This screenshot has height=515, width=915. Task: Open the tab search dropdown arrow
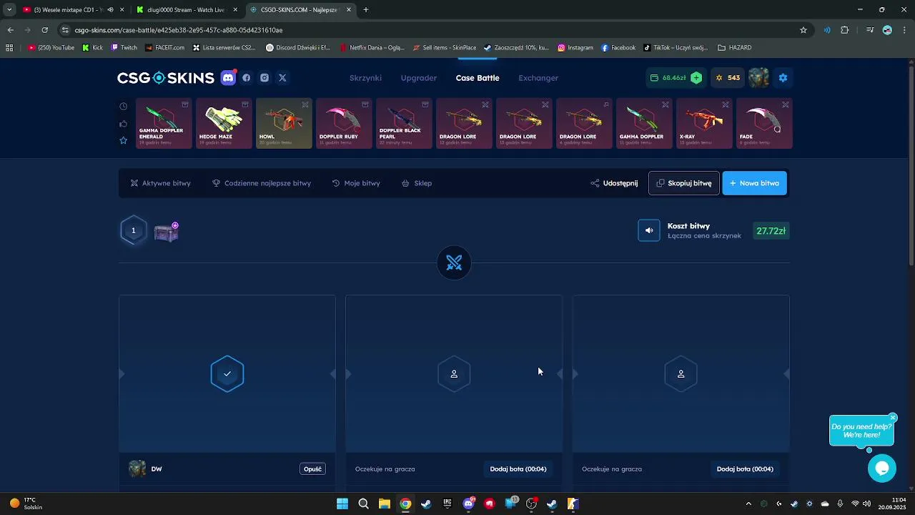9,10
